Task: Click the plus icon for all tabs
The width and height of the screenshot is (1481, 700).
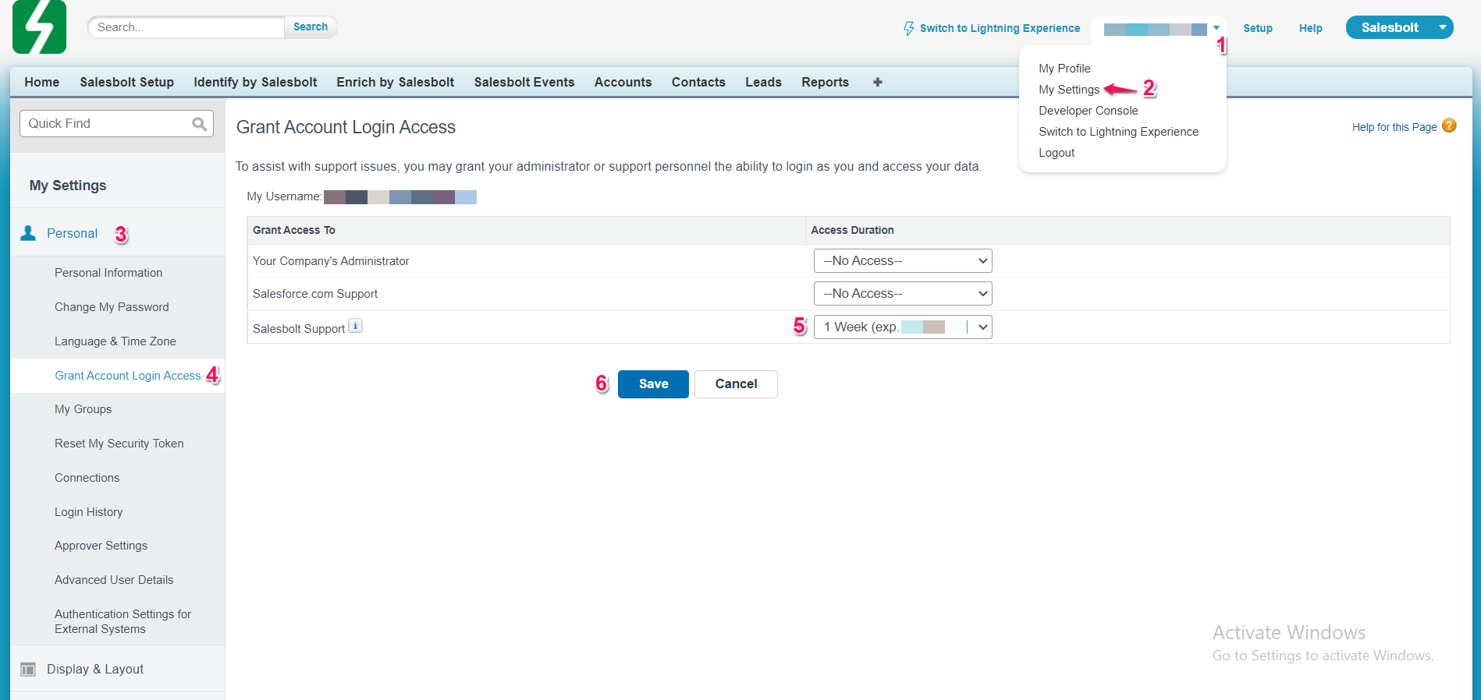Action: 877,82
